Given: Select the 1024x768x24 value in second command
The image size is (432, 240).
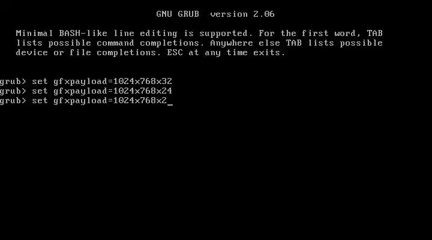Looking at the screenshot, I should coord(142,91).
